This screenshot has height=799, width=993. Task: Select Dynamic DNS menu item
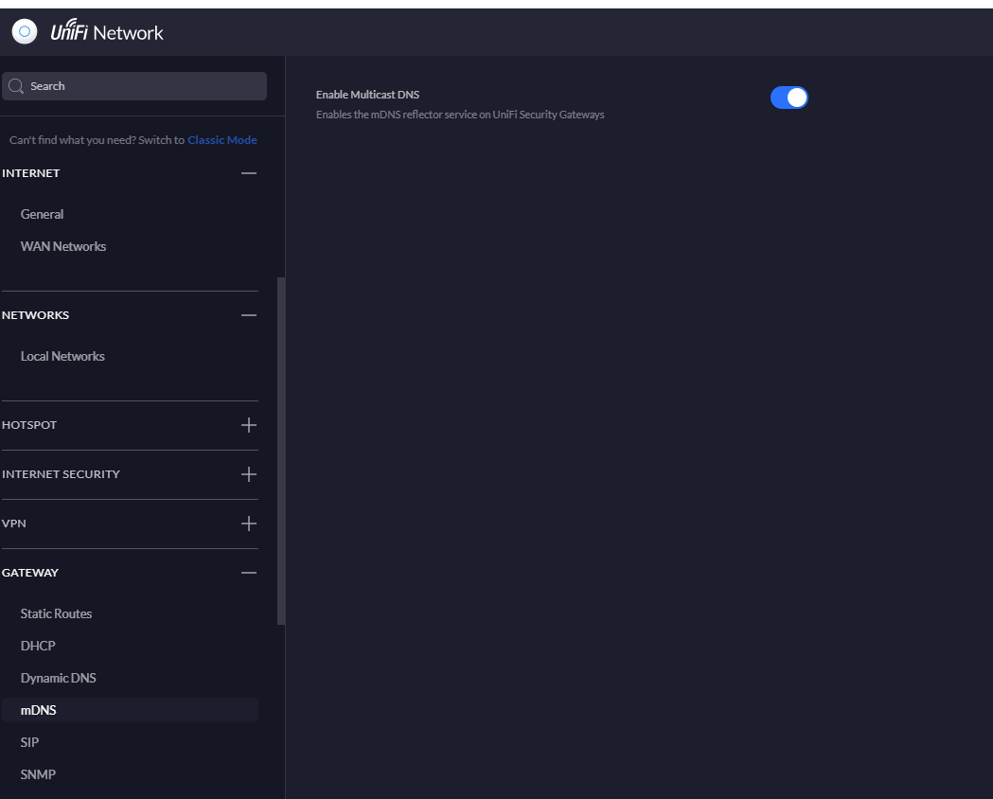coord(59,679)
